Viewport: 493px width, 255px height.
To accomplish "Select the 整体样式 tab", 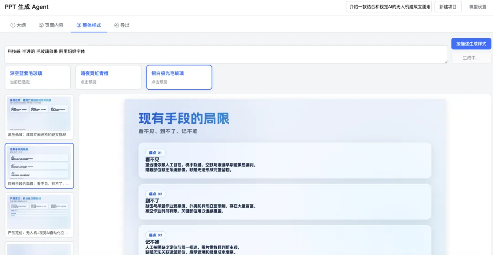I will [89, 25].
